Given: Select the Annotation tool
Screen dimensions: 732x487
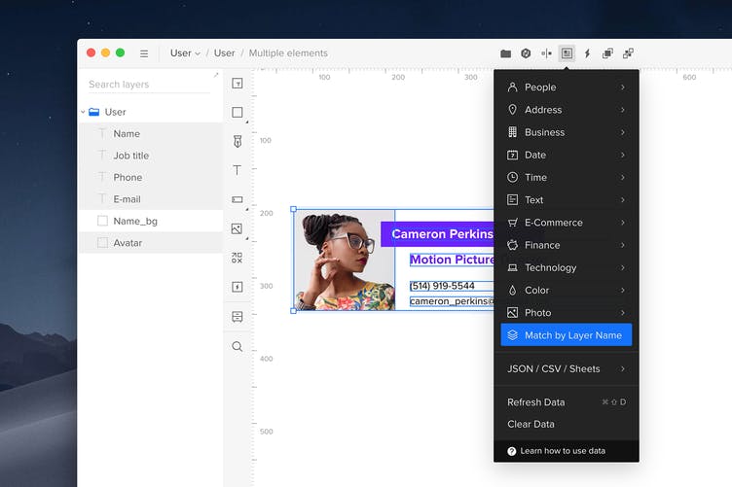Looking at the screenshot, I should 238,317.
